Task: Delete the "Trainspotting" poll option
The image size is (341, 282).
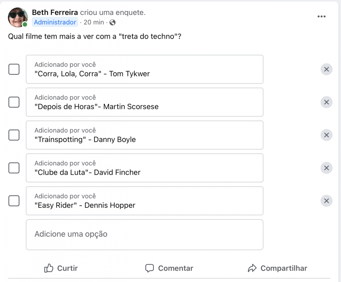Action: tap(326, 135)
